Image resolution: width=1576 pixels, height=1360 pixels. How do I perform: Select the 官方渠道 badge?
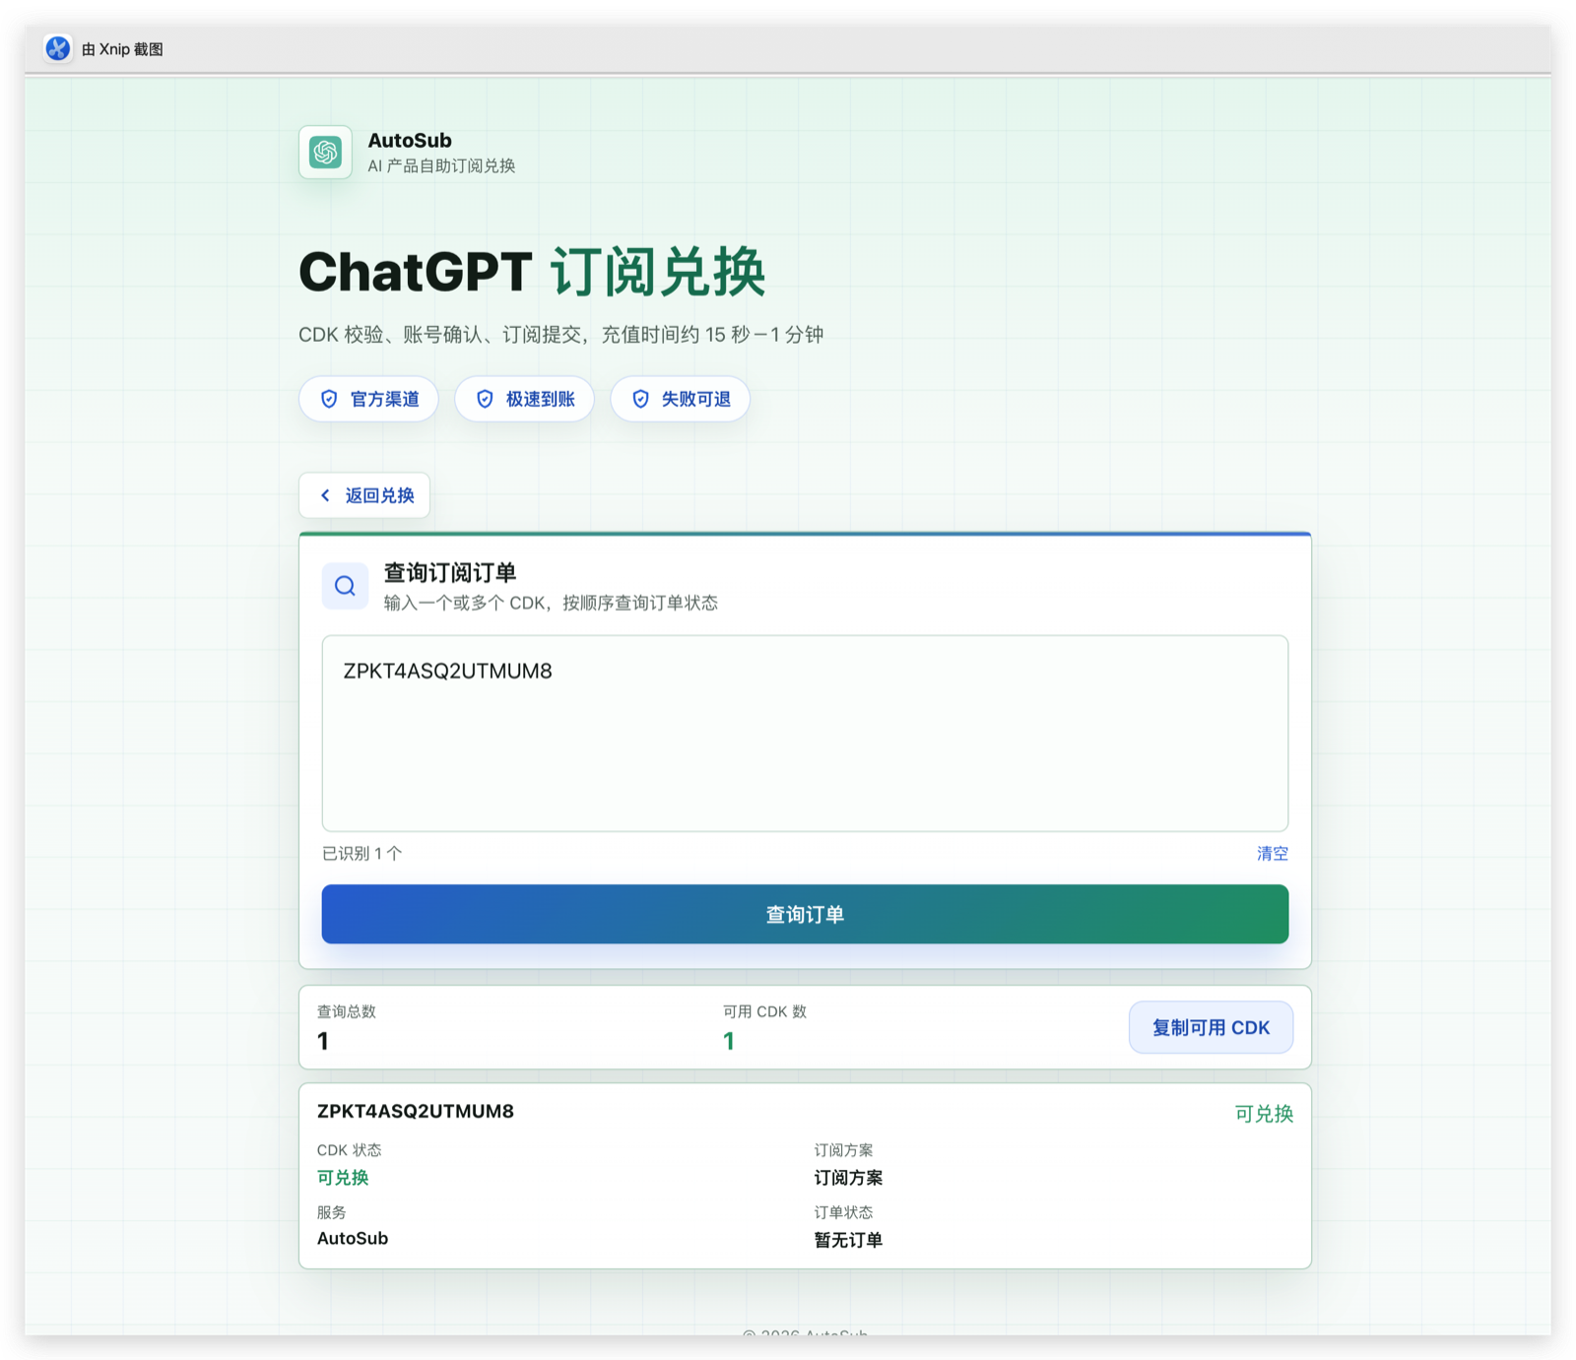pos(368,399)
